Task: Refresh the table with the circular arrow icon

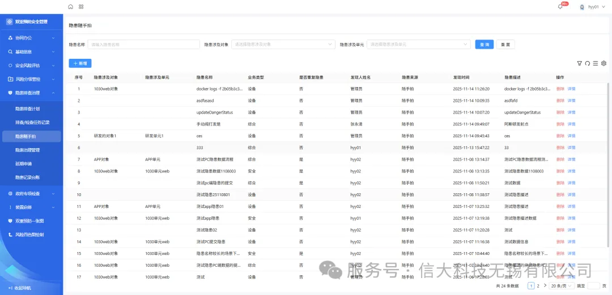Action: (x=588, y=63)
